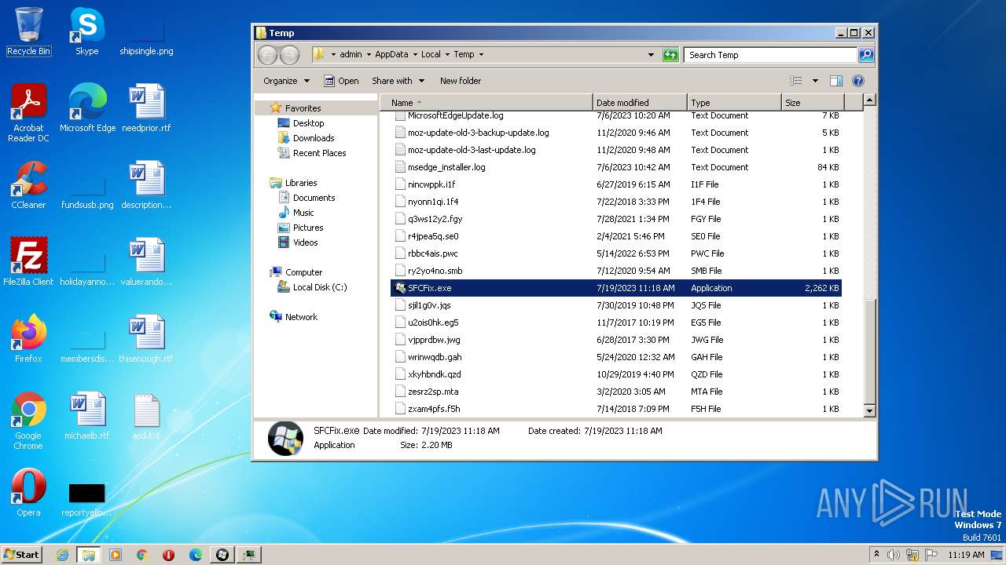Select thisenough.rtf desktop file
Image resolution: width=1006 pixels, height=565 pixels.
tap(146, 338)
